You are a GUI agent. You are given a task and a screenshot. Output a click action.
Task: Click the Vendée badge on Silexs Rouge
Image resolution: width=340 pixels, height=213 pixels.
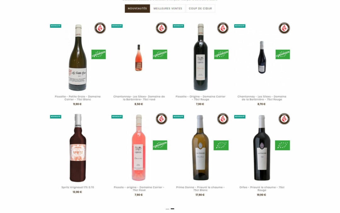coord(284,28)
